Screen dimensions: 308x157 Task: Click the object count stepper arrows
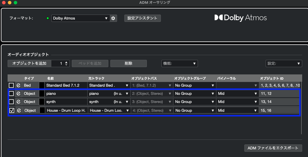(x=66, y=64)
